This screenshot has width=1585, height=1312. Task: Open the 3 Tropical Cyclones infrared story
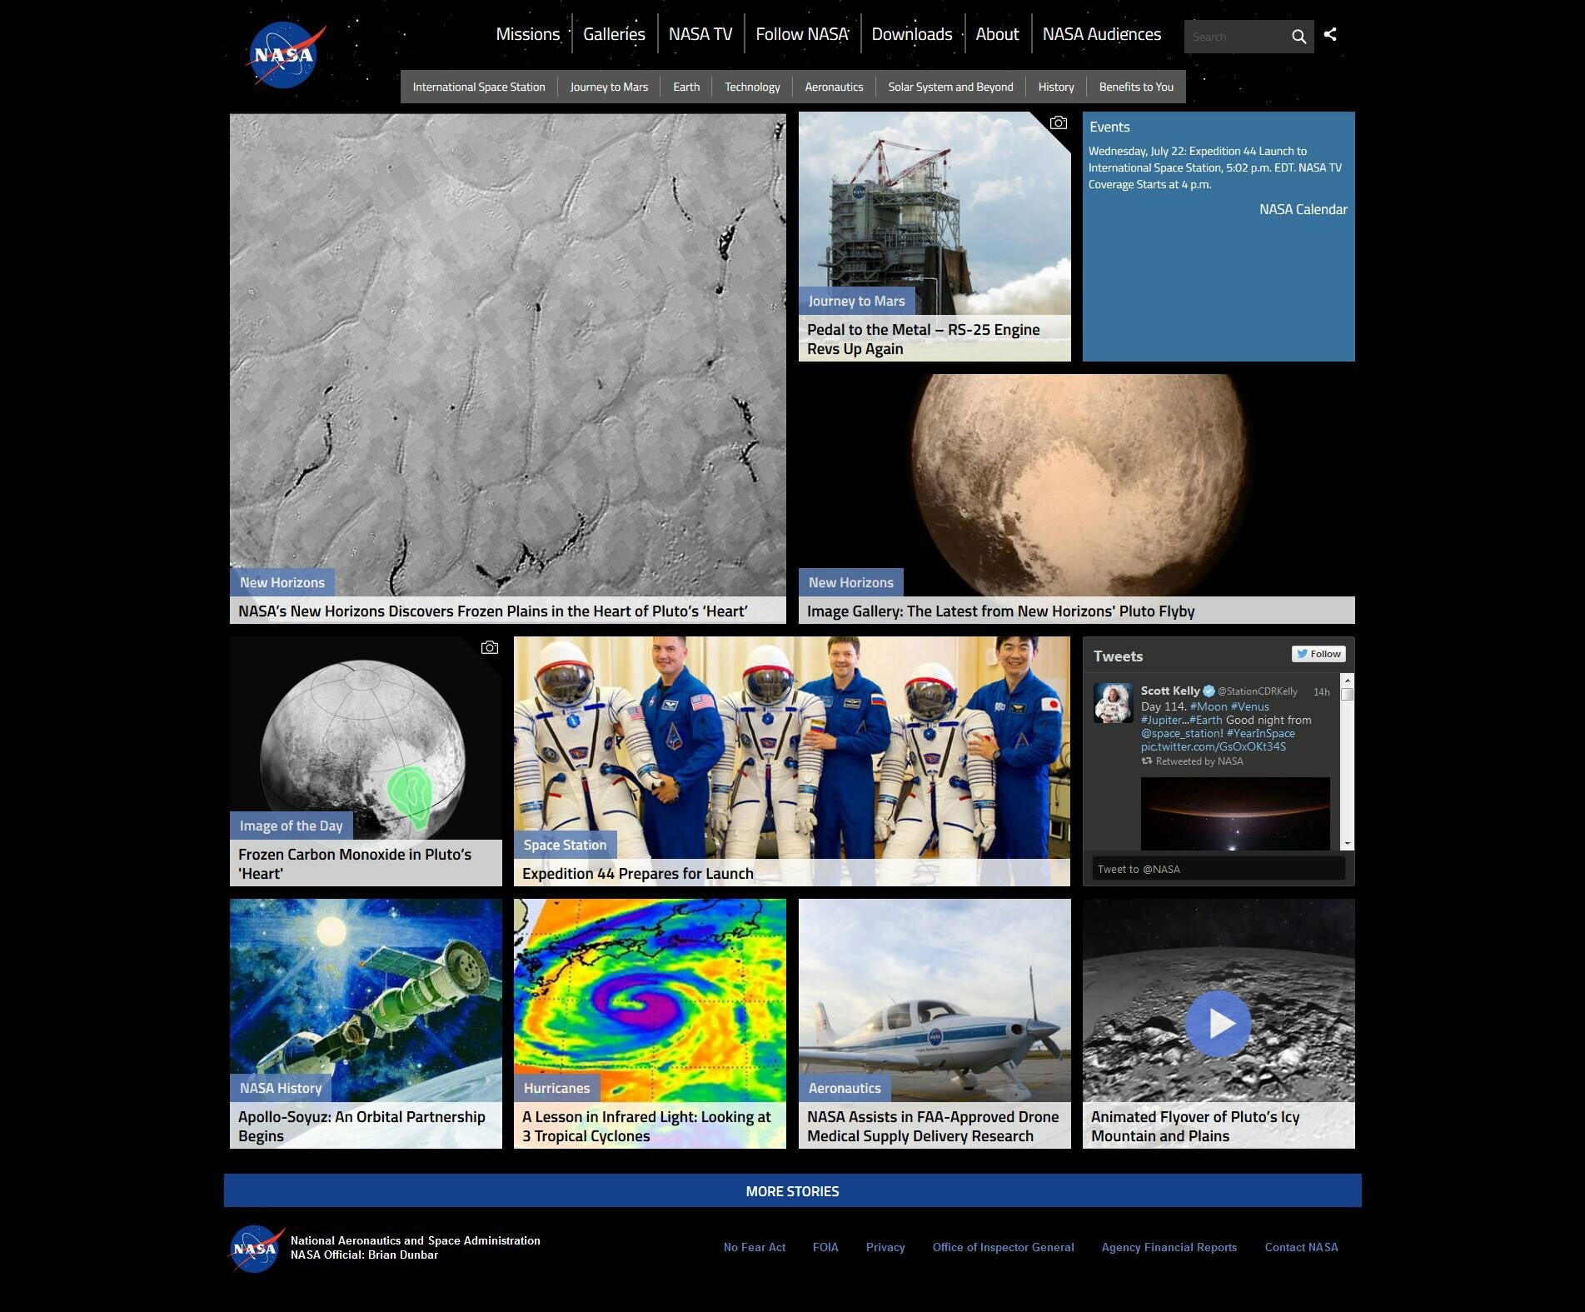(x=646, y=1126)
